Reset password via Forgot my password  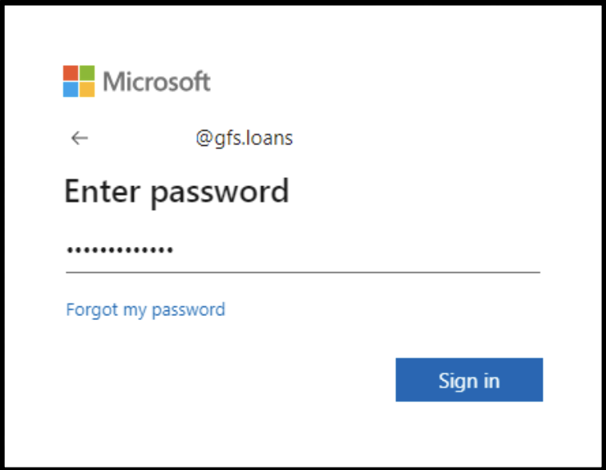(145, 309)
